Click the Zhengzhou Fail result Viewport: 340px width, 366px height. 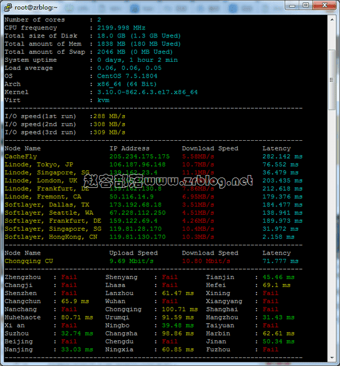coord(69,277)
